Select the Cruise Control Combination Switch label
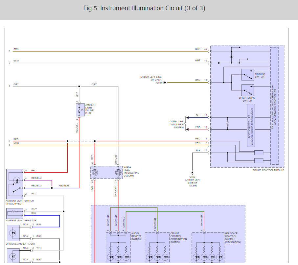 coord(178,238)
